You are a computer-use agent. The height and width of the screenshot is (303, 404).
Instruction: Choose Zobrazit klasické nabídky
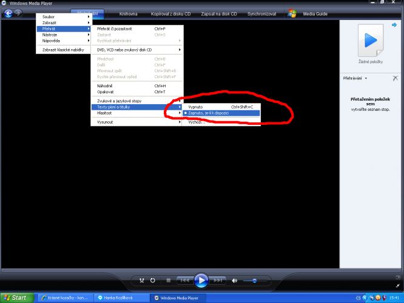pos(63,50)
